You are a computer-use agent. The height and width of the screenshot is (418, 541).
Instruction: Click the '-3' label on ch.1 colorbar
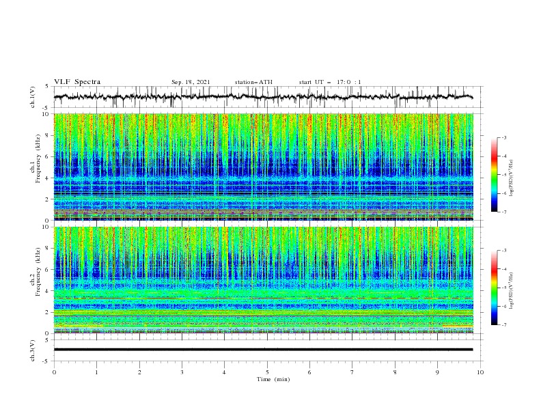point(503,137)
